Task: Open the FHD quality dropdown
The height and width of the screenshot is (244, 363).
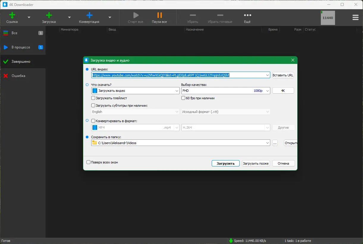Action: pos(267,90)
